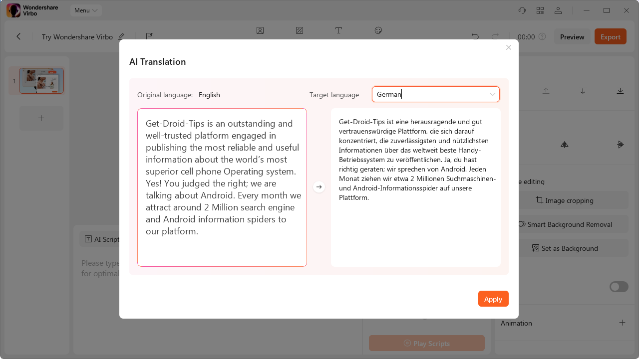Click the Export button
The width and height of the screenshot is (639, 359).
pyautogui.click(x=611, y=37)
